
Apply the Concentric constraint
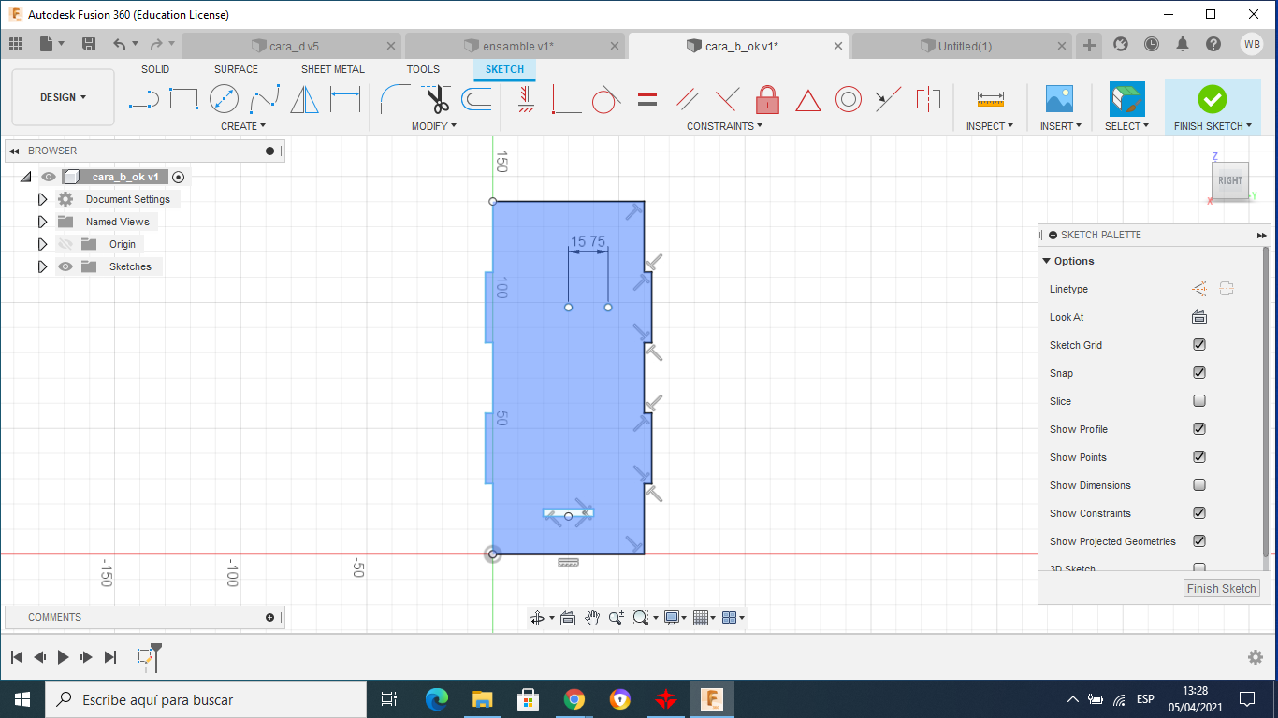coord(848,98)
